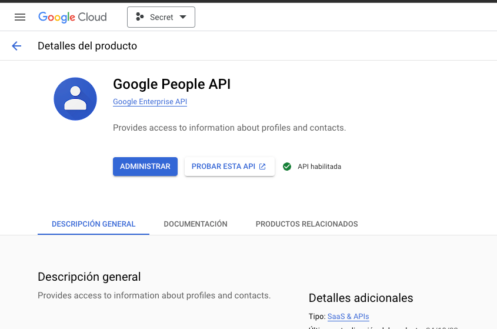Image resolution: width=497 pixels, height=329 pixels.
Task: Click the Detalles adicionales heading
Action: [361, 298]
